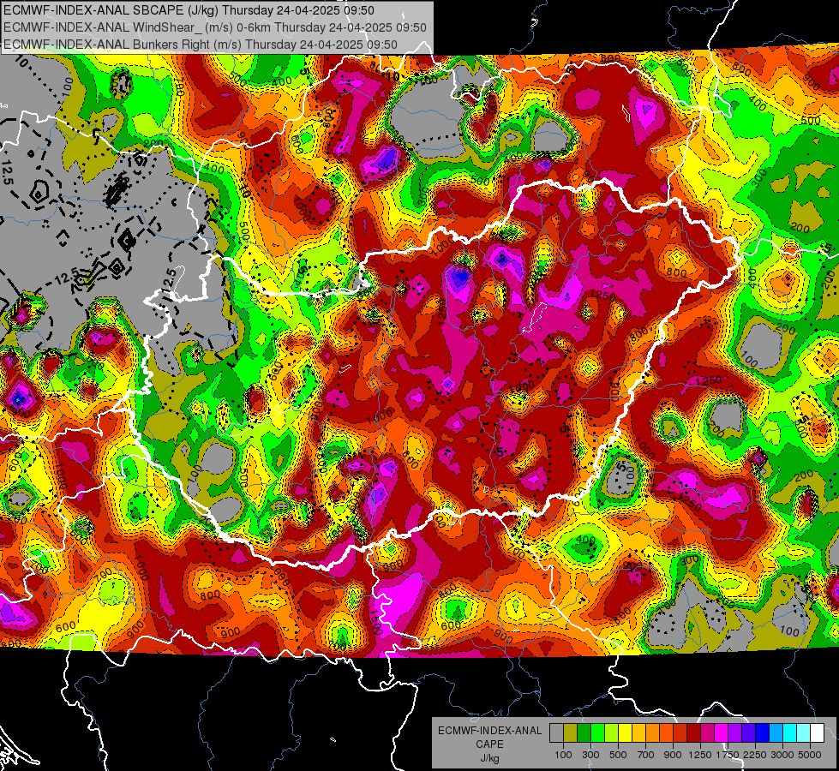
Task: Select the red-orange legend swatch left of 900
Action: click(666, 732)
